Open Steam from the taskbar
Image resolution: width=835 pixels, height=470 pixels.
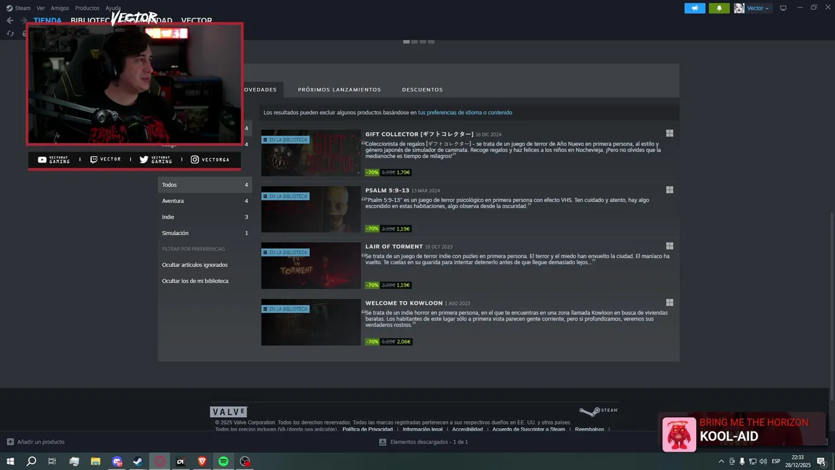(138, 462)
